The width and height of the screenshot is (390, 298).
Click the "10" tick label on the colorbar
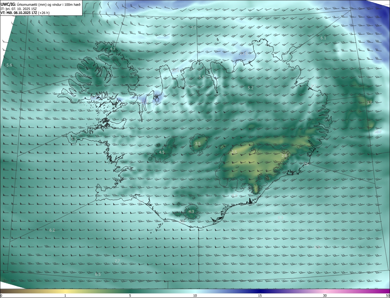195,296
